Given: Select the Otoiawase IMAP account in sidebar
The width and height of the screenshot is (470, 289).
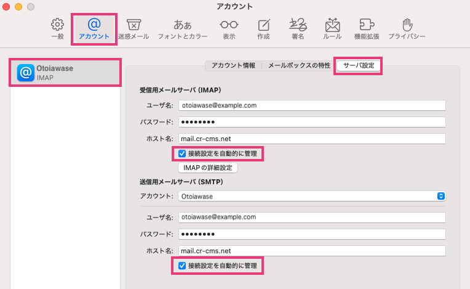Looking at the screenshot, I should click(x=65, y=73).
